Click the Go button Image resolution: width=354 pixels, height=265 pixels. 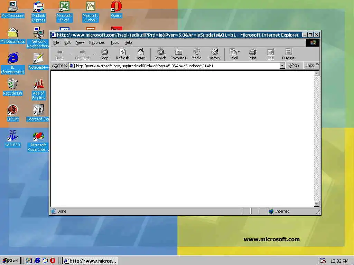[294, 66]
